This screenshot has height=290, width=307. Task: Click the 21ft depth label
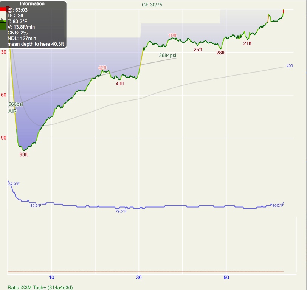point(247,43)
